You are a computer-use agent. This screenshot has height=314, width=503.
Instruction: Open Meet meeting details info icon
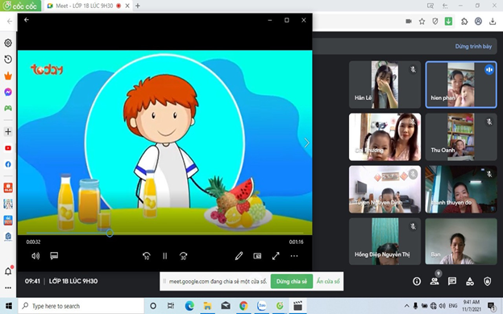coord(417,281)
